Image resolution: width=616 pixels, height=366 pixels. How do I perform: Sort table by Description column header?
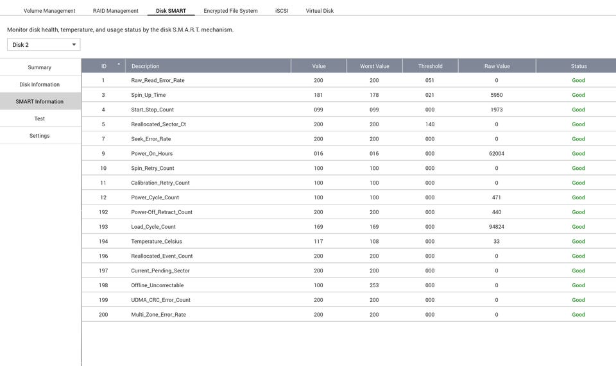pos(146,66)
